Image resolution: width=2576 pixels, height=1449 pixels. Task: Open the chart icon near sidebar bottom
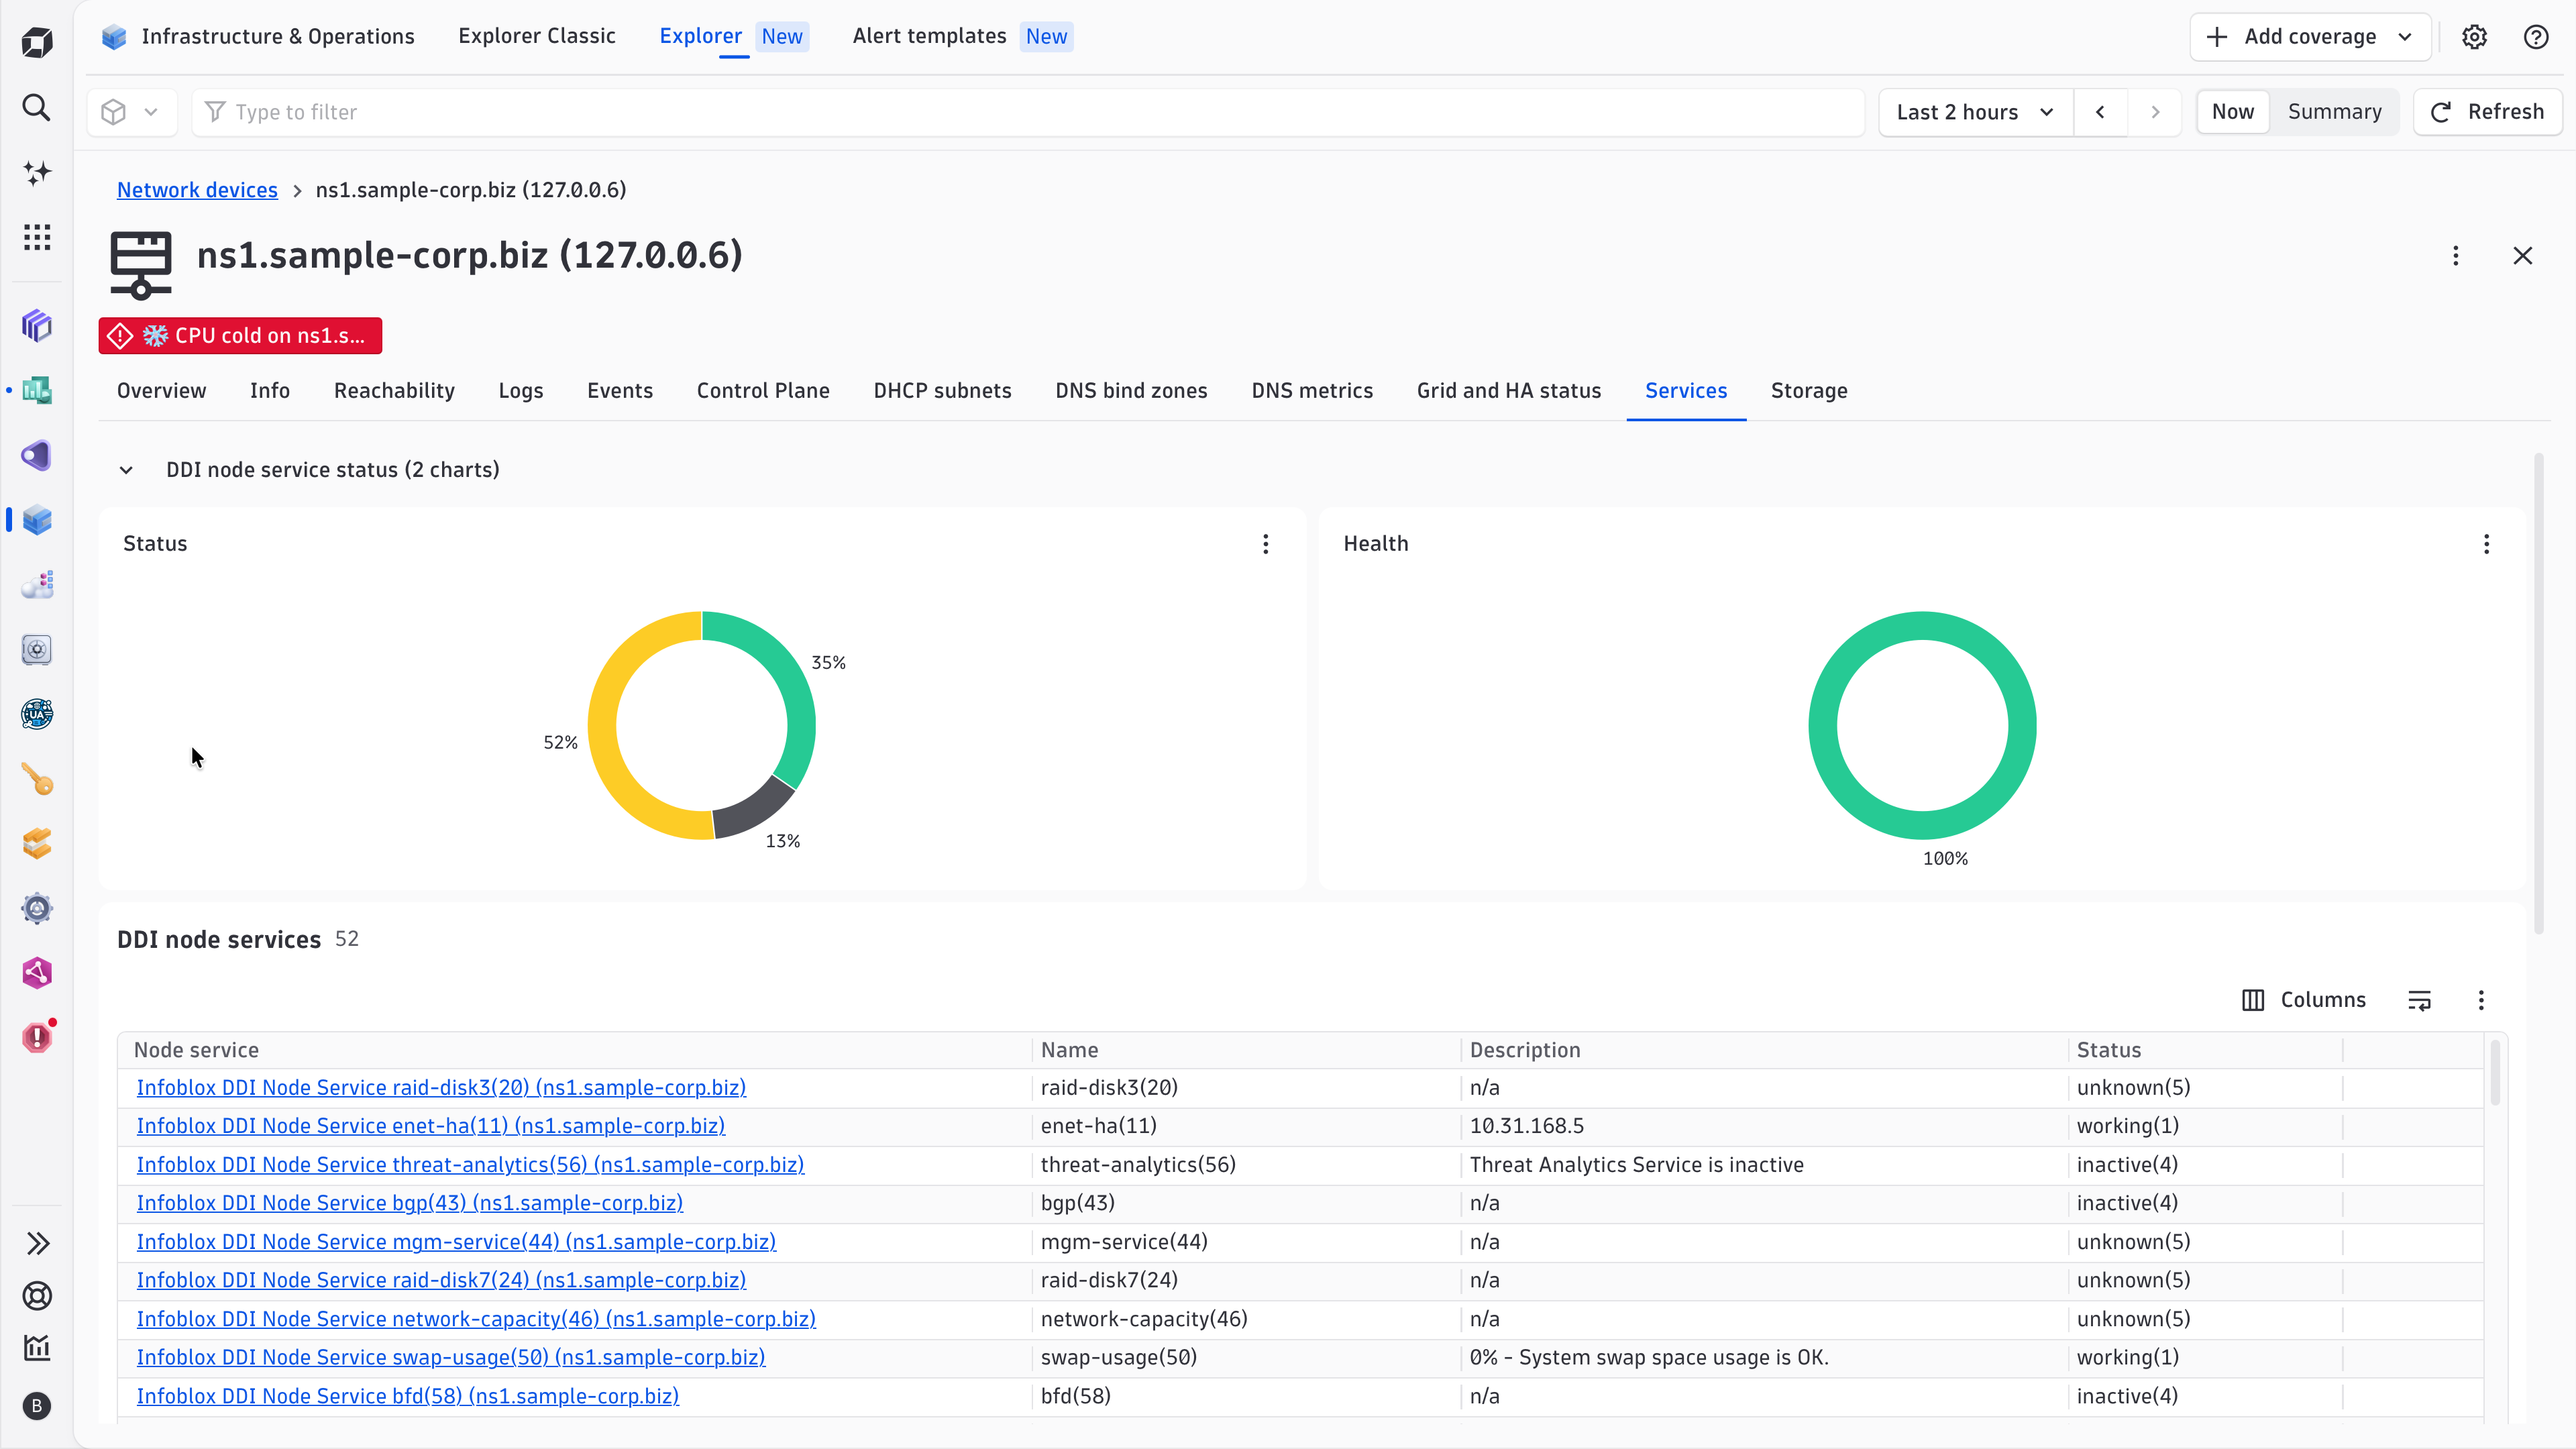pos(37,1348)
